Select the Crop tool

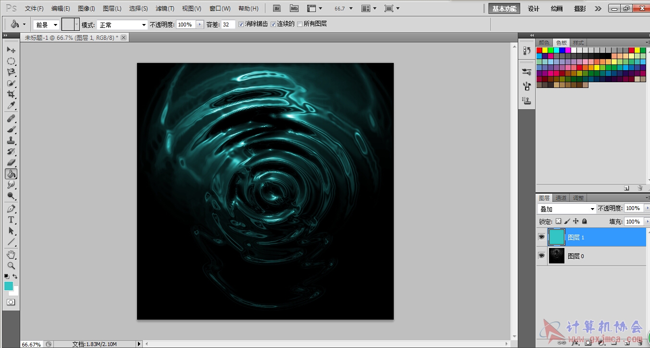(x=11, y=94)
